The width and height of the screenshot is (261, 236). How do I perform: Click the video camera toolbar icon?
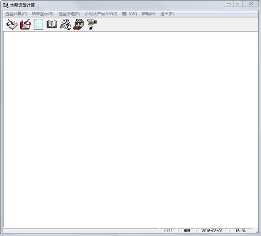(91, 24)
